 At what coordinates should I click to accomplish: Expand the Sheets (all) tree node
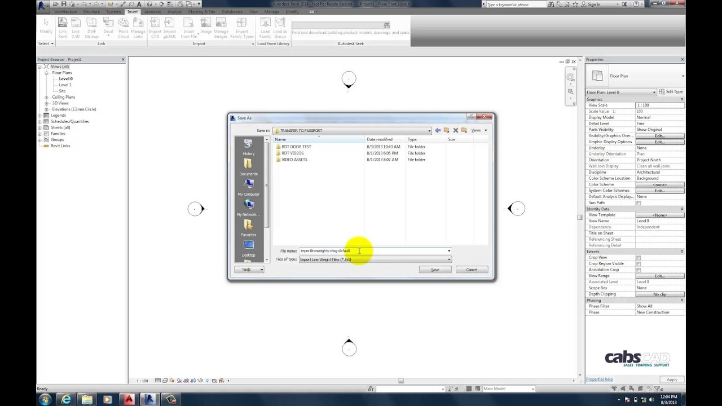coord(39,127)
